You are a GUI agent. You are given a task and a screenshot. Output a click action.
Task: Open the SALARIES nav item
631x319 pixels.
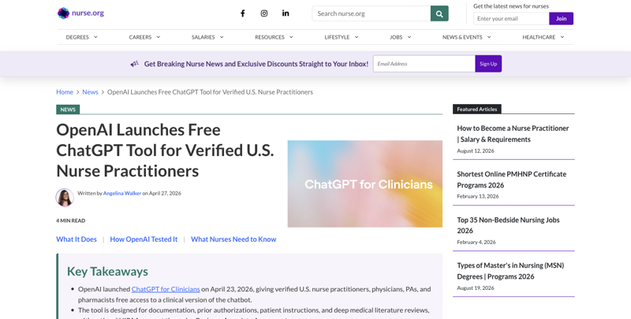pyautogui.click(x=203, y=37)
